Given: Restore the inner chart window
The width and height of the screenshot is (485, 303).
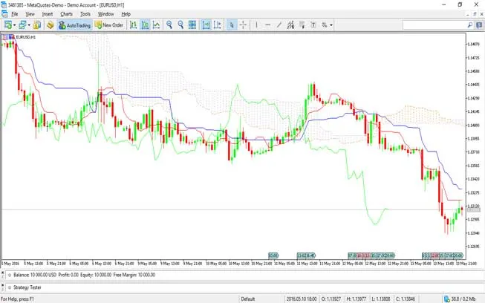Looking at the screenshot, I should pyautogui.click(x=475, y=14).
